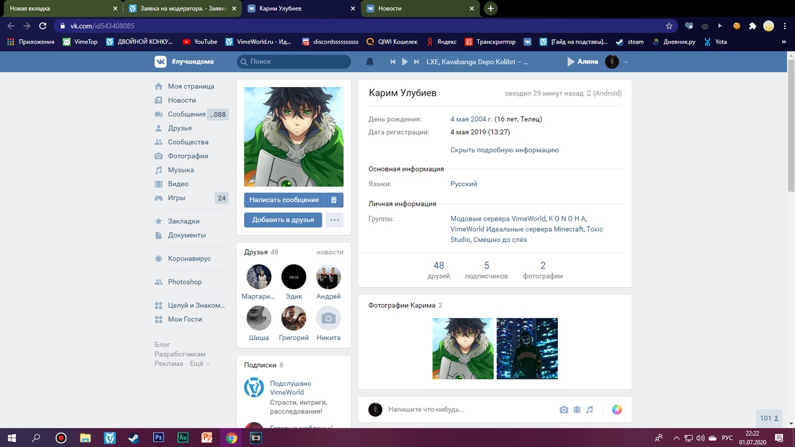Click the VK logo in header
The image size is (795, 447).
(161, 62)
